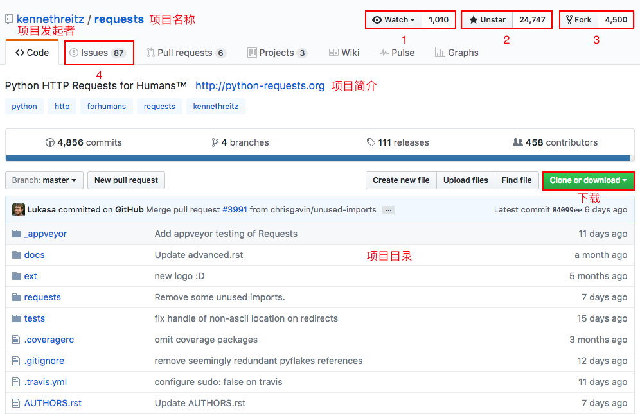Open the Pulse tab
The height and width of the screenshot is (414, 640).
[396, 53]
